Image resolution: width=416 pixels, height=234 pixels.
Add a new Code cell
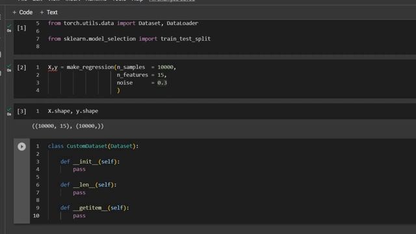[22, 12]
